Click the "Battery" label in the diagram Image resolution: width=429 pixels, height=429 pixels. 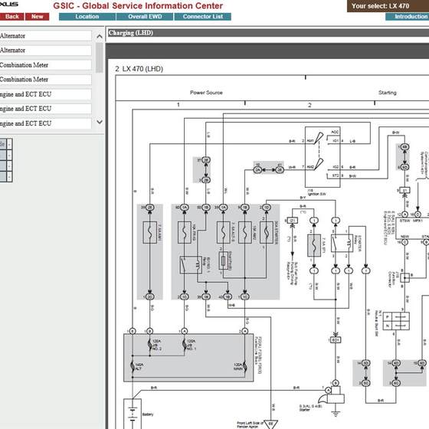click(148, 414)
